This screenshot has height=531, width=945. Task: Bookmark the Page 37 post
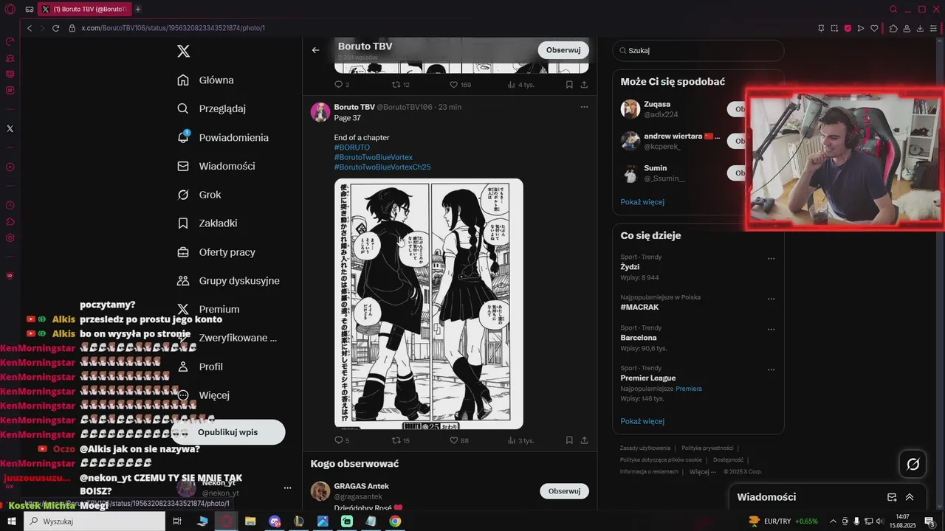tap(569, 440)
